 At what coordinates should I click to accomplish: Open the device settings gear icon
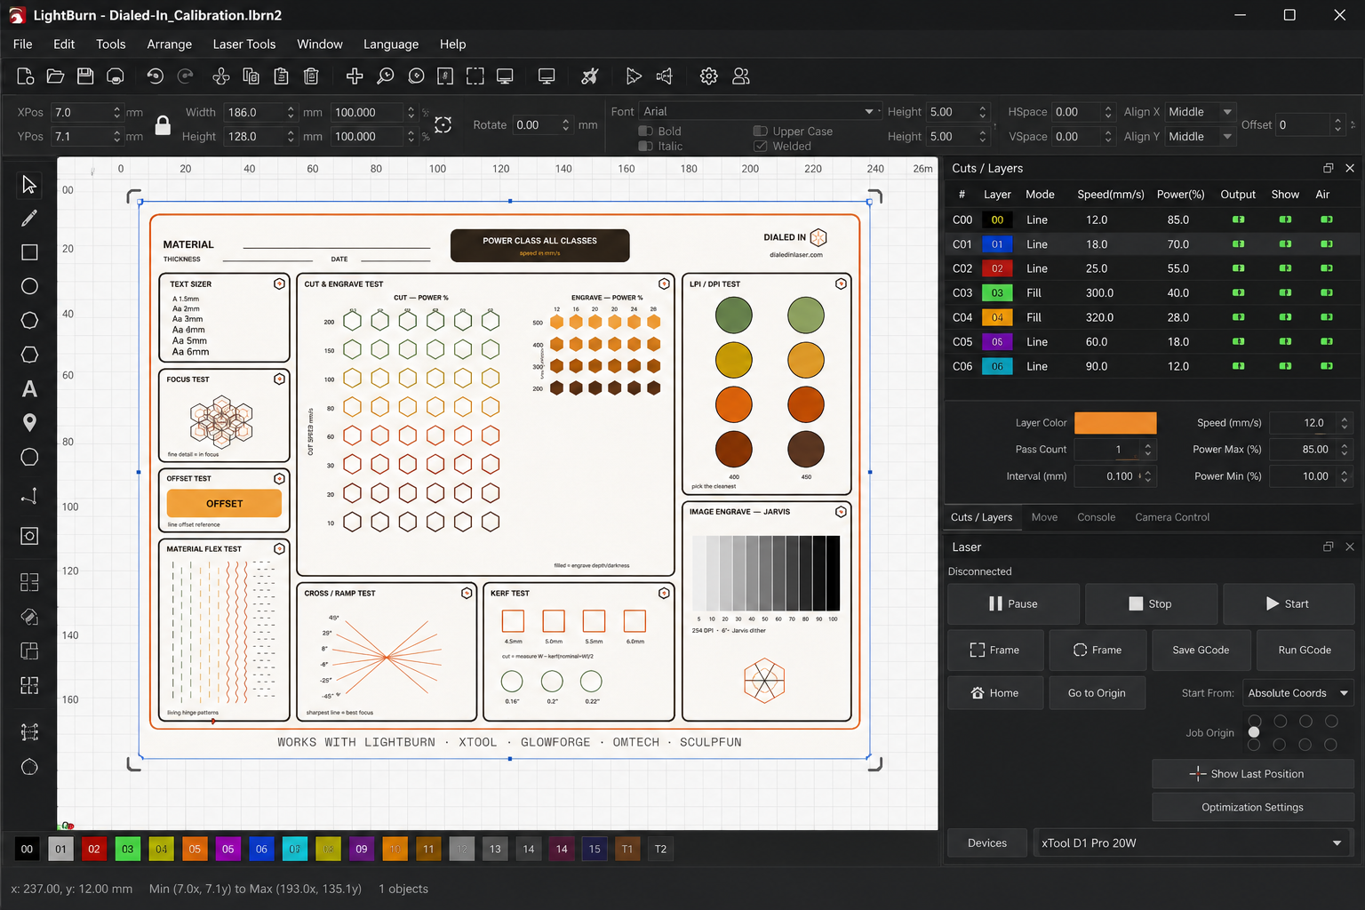tap(708, 76)
